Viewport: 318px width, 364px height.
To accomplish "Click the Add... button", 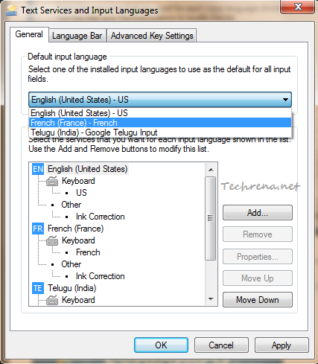I will click(258, 213).
